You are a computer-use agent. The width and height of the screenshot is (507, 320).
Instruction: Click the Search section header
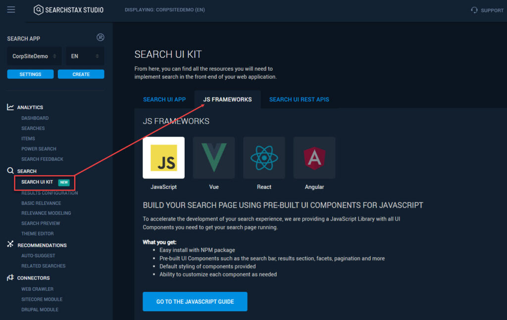coord(27,171)
